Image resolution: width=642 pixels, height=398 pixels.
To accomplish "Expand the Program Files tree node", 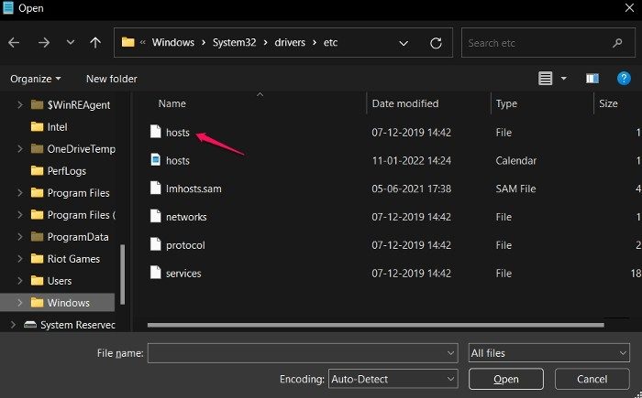I will [x=20, y=193].
